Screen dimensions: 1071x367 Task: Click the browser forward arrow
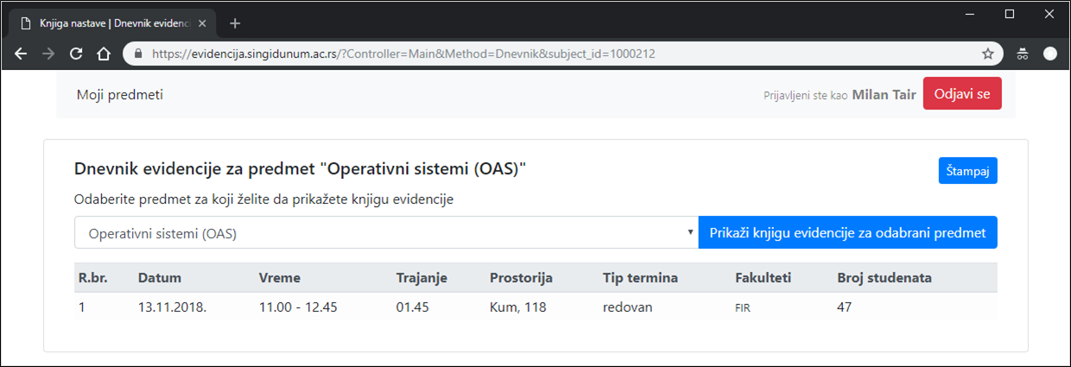coord(48,54)
